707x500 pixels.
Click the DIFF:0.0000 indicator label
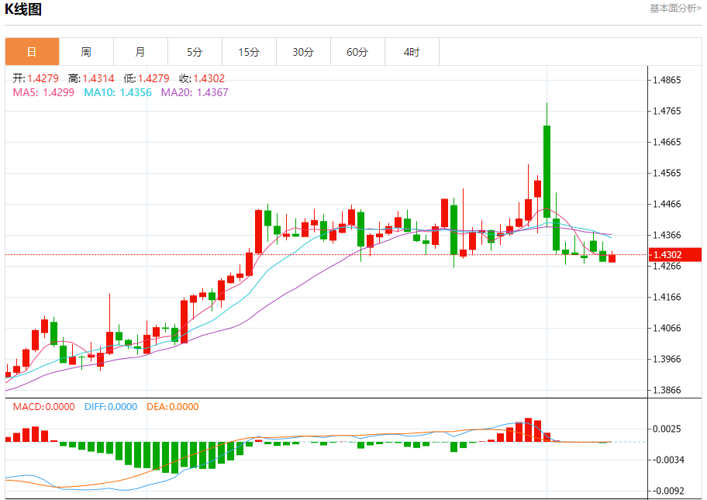(111, 407)
